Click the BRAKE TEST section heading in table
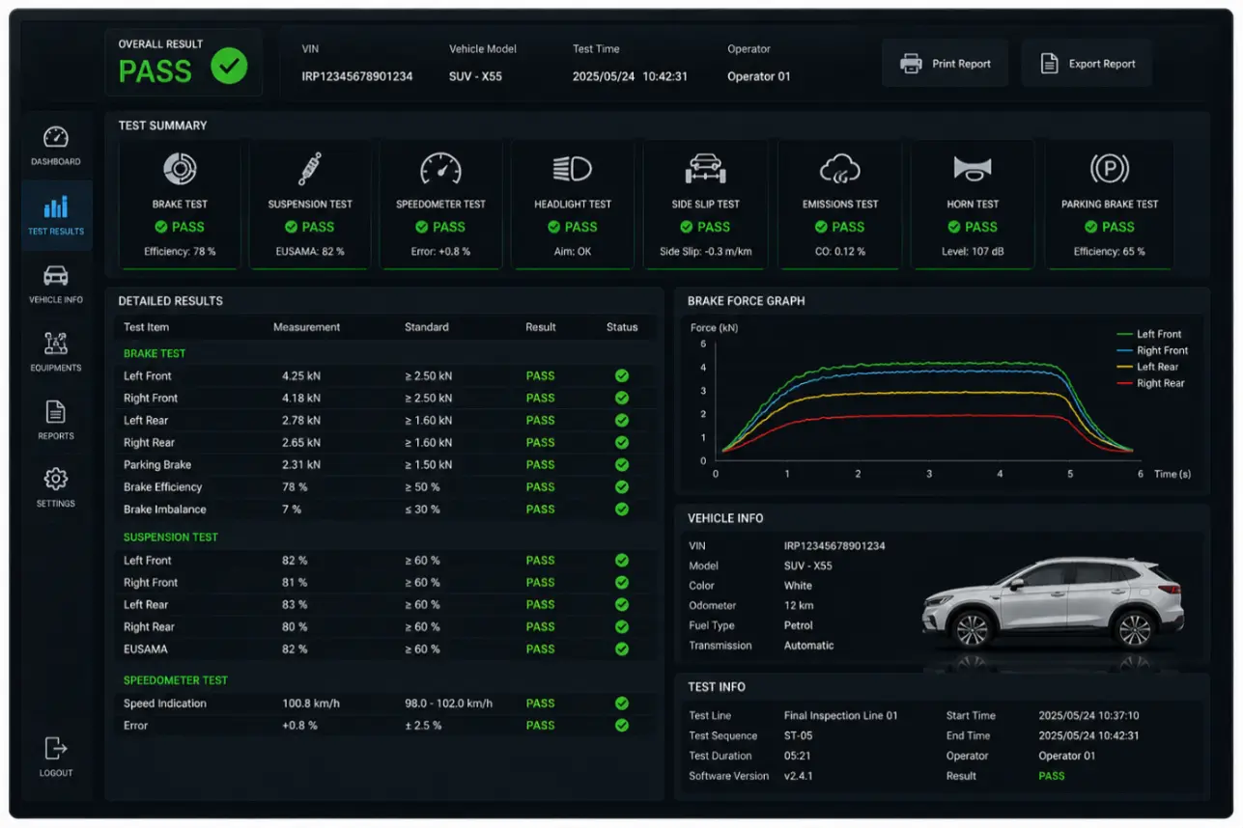The width and height of the screenshot is (1243, 828). point(155,353)
